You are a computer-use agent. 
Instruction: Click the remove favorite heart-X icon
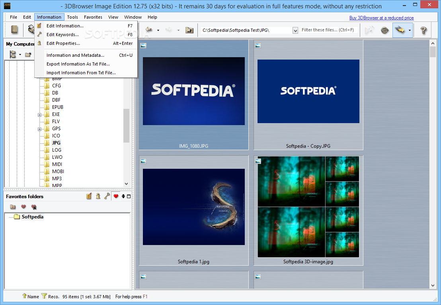coord(34,207)
